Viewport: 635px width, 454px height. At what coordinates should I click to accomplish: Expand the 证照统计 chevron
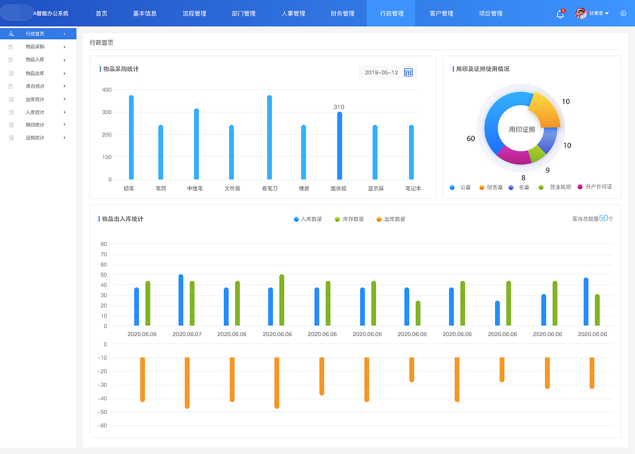click(x=64, y=138)
